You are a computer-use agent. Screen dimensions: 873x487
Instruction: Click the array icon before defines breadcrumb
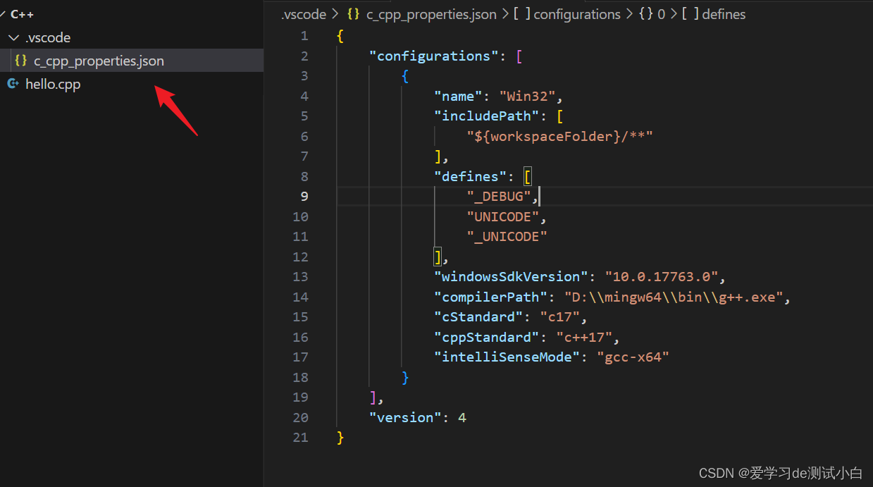tap(691, 14)
